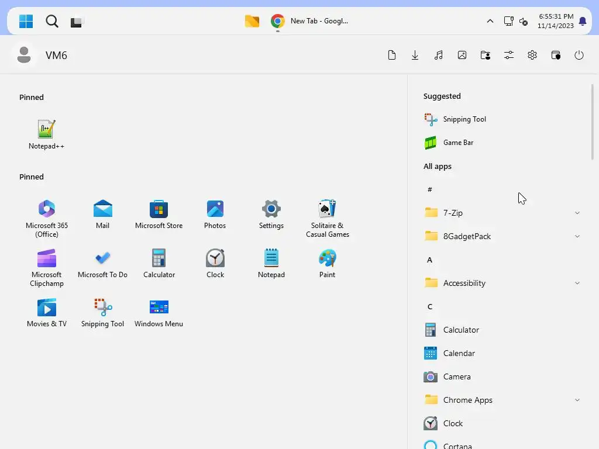Open pinned Snipping Tool app
599x449 pixels.
point(102,313)
